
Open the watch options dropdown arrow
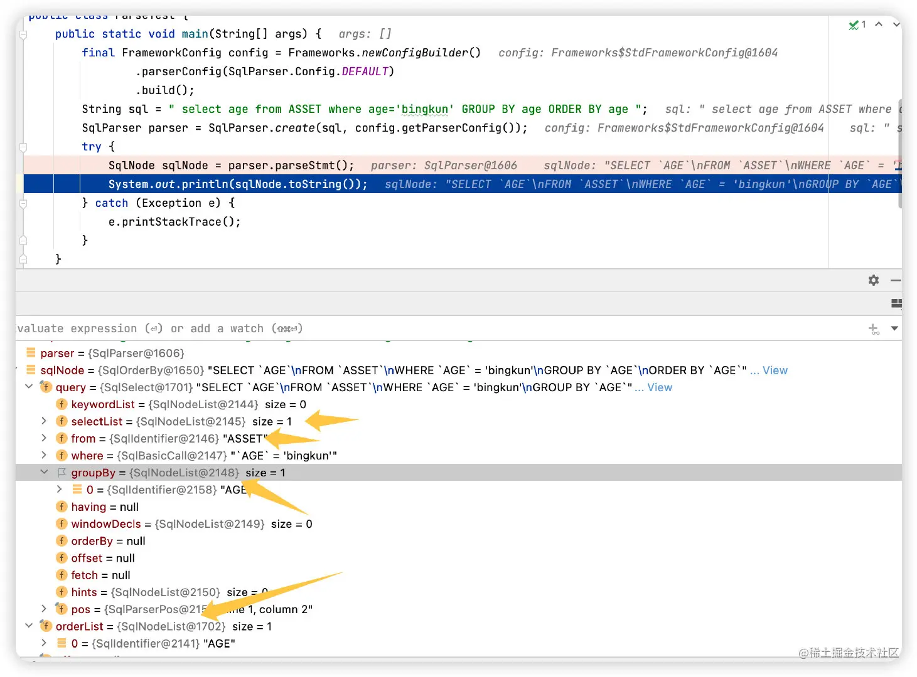tap(894, 328)
